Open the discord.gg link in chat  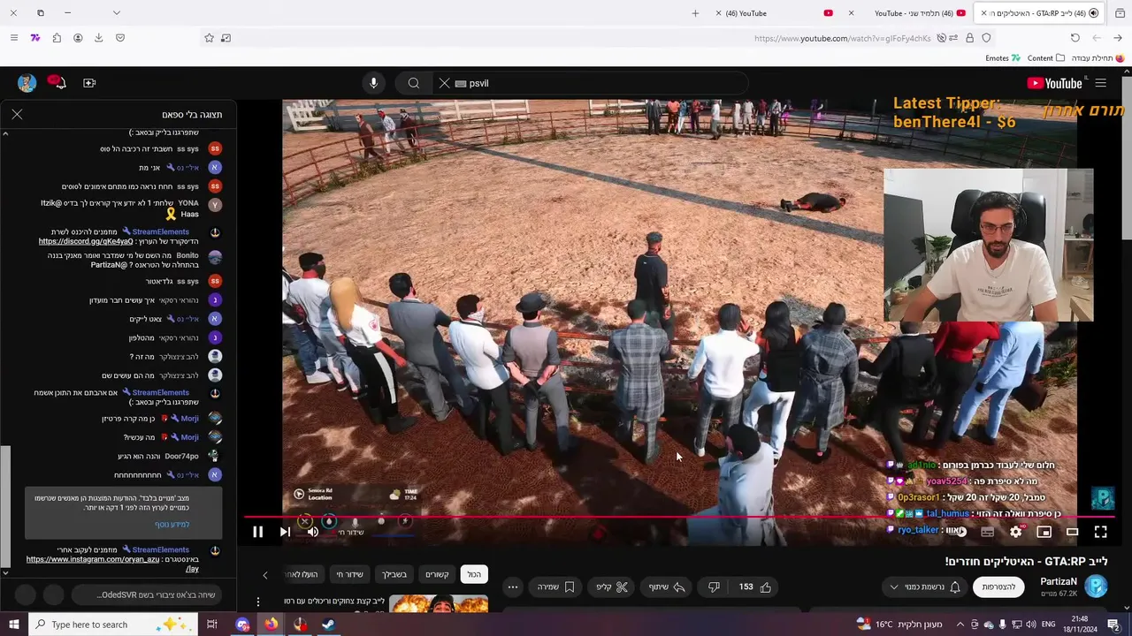click(86, 241)
